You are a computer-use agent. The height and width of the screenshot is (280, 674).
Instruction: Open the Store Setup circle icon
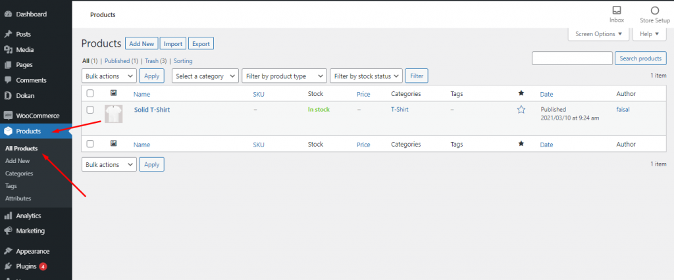click(655, 11)
